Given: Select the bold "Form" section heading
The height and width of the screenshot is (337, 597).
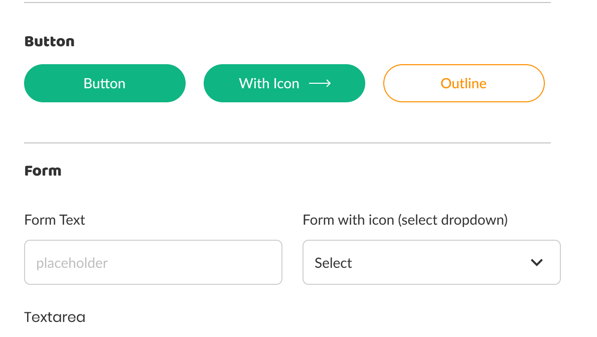Looking at the screenshot, I should 43,171.
